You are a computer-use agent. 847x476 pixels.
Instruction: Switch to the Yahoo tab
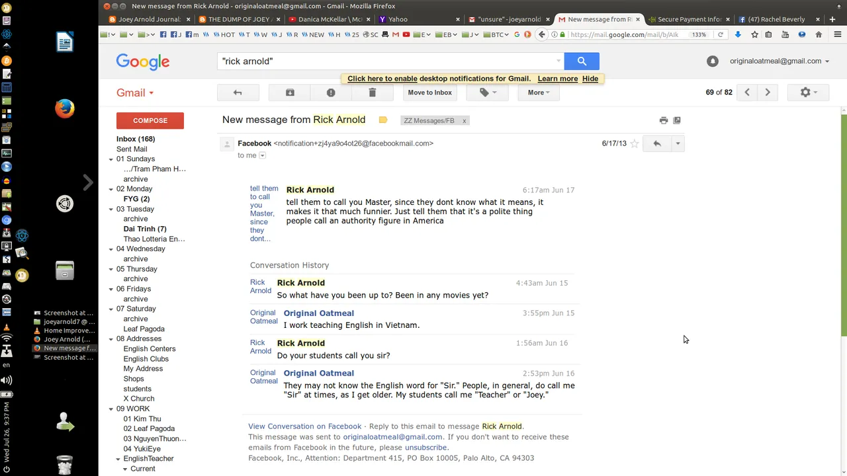point(420,19)
